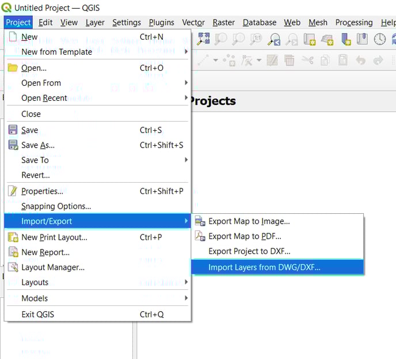
Task: Open the Layer menu
Action: pyautogui.click(x=95, y=22)
